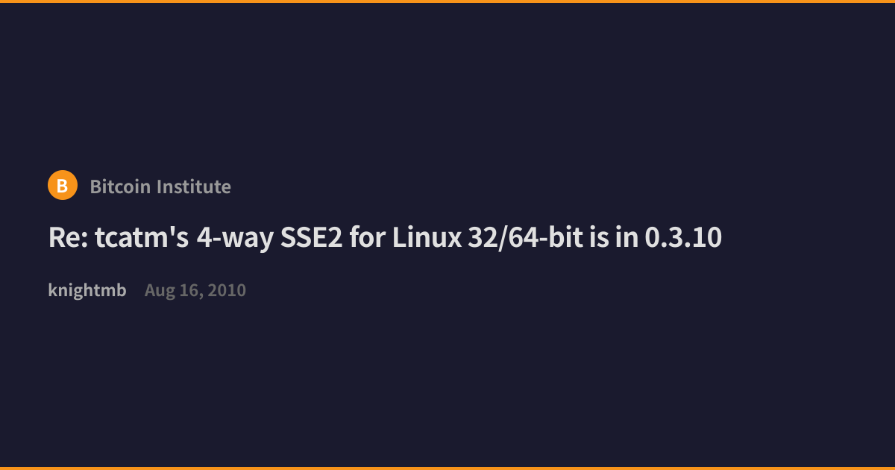This screenshot has height=470, width=895.
Task: Open the Bitcoin Institute site name
Action: (160, 187)
